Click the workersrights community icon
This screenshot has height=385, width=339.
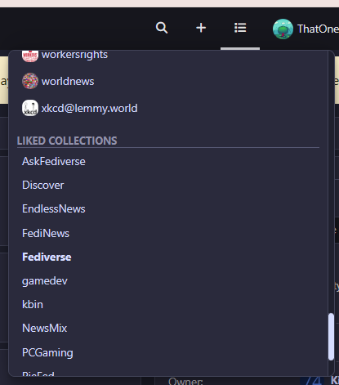[x=30, y=56]
